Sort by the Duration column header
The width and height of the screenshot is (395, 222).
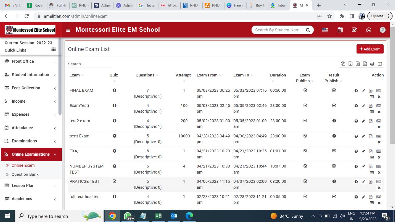(x=278, y=78)
